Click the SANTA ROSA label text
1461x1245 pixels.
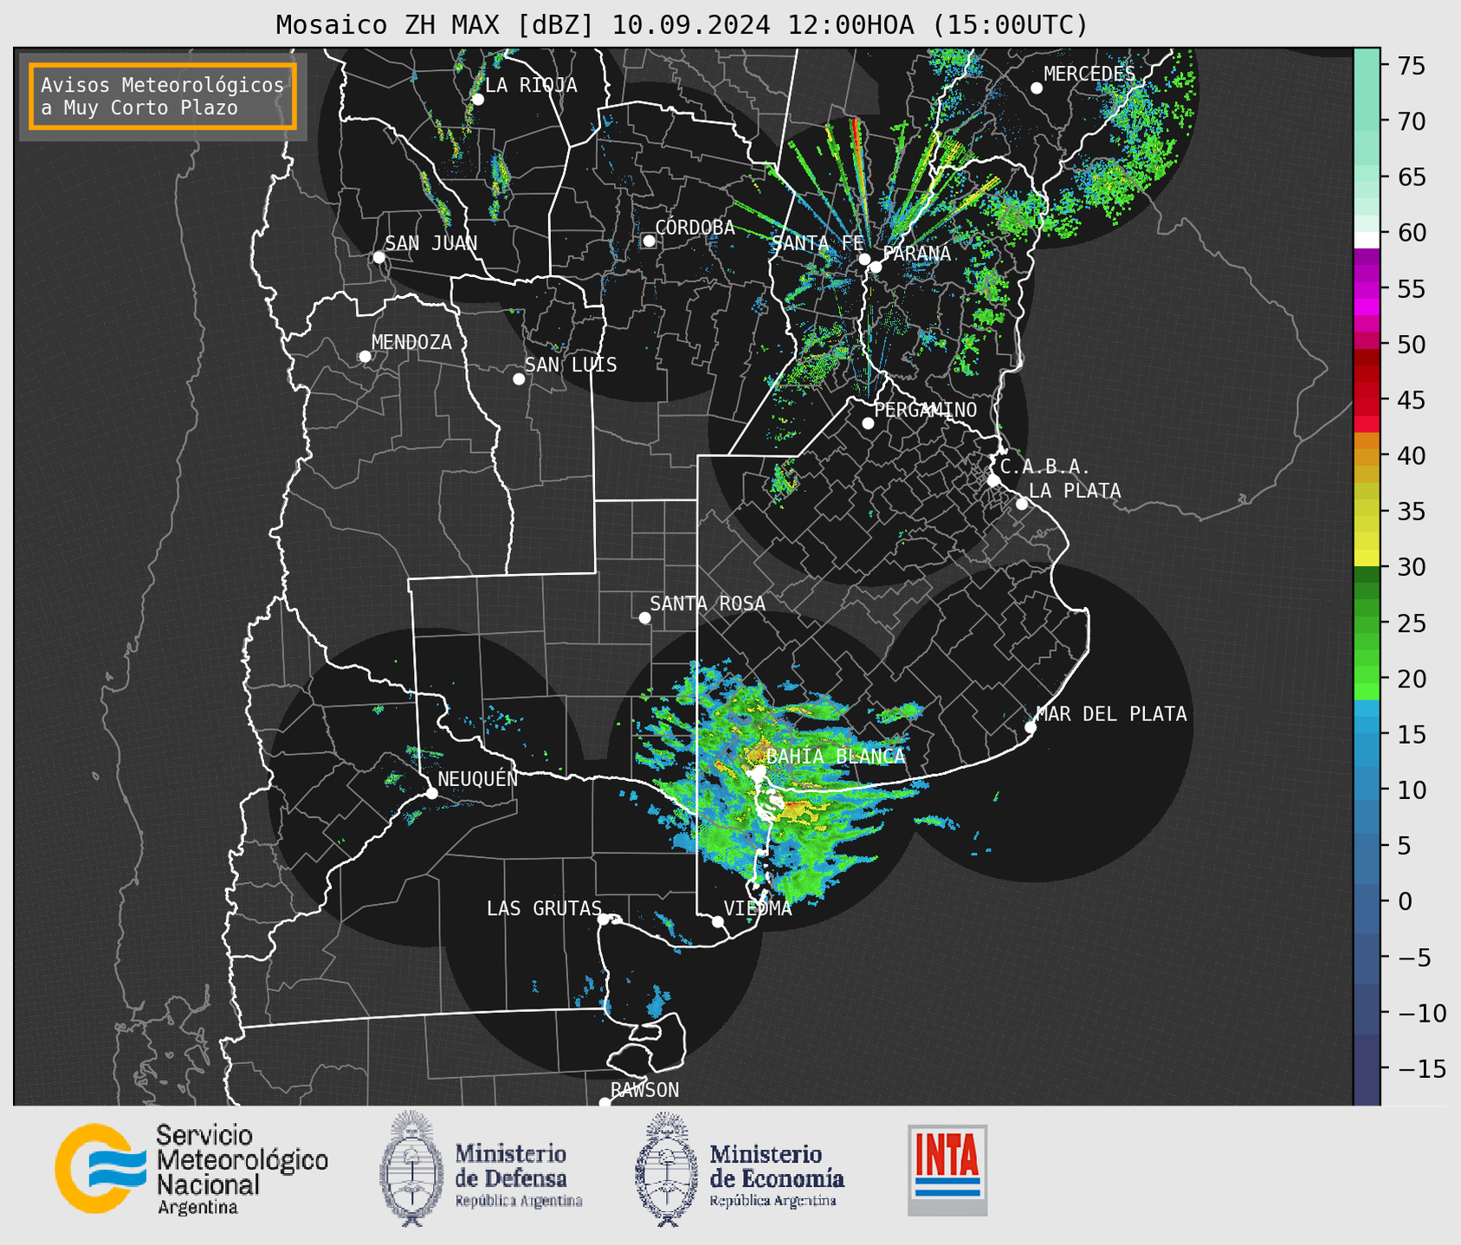pos(708,603)
